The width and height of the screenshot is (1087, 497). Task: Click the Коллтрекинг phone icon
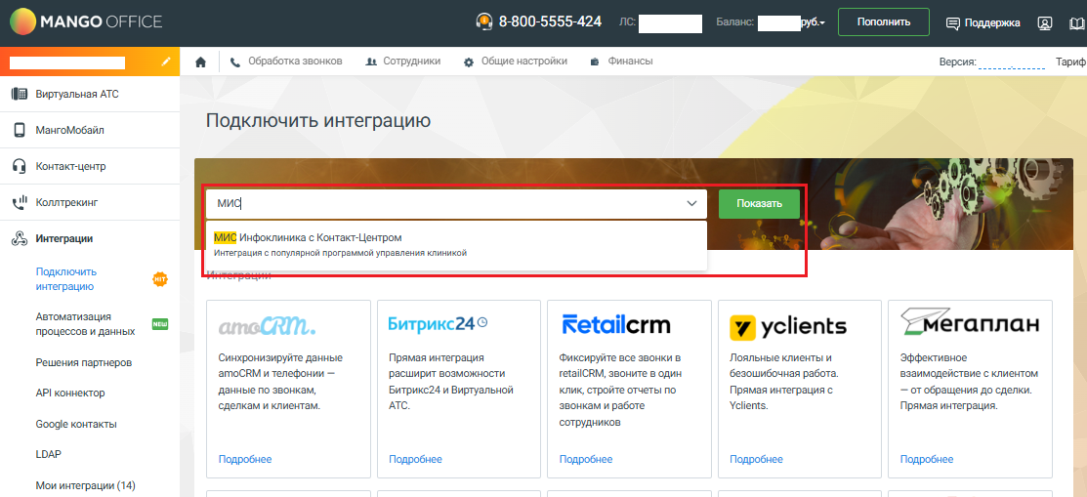click(20, 203)
